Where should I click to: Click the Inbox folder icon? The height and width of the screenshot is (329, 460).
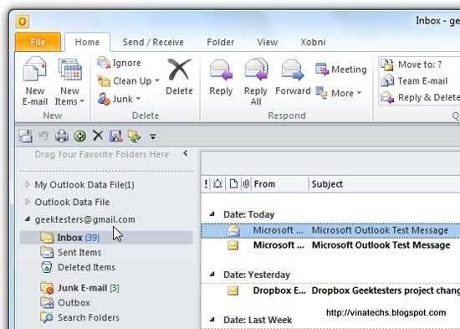[47, 238]
